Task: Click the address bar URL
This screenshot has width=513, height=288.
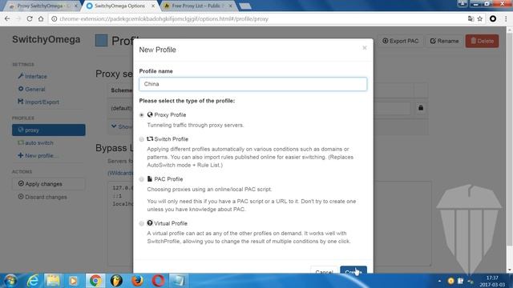Action: (164, 19)
